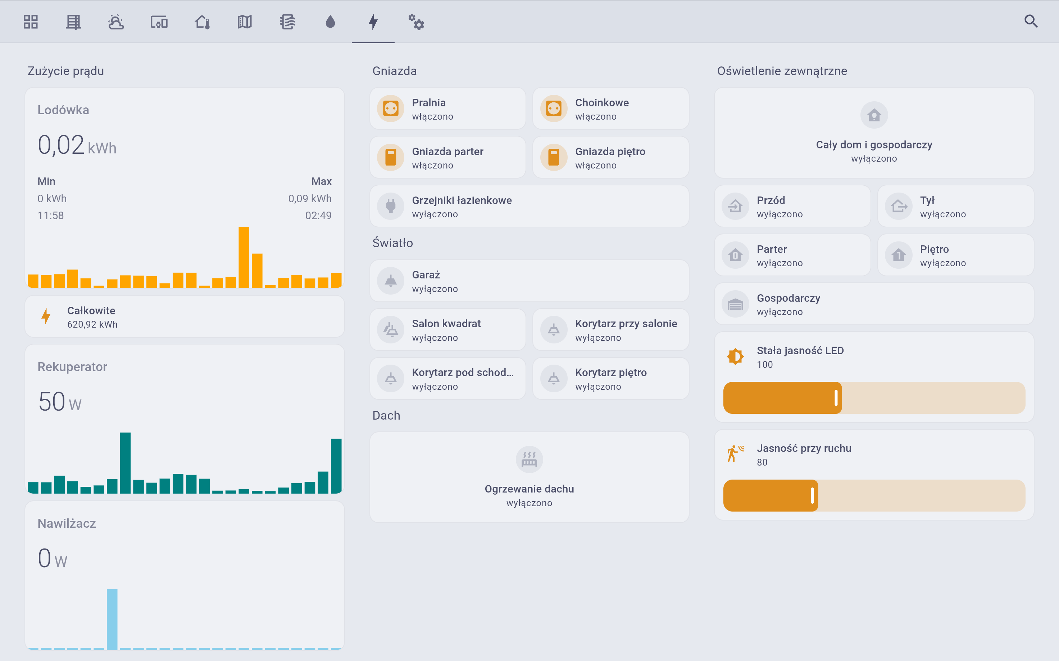Click the Lodówka card title
Image resolution: width=1059 pixels, height=661 pixels.
[x=63, y=110]
